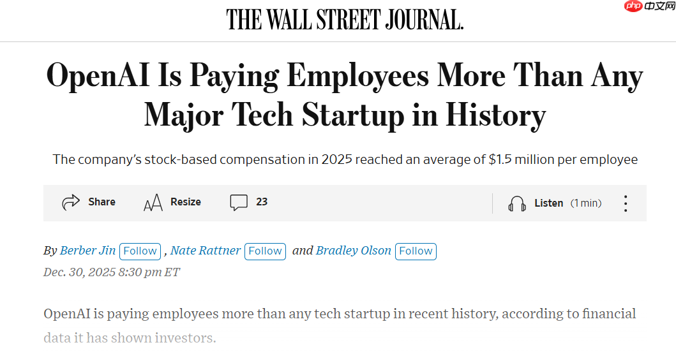Screen dimensions: 676x354
Task: Click the Resize text AA icon
Action: (153, 203)
